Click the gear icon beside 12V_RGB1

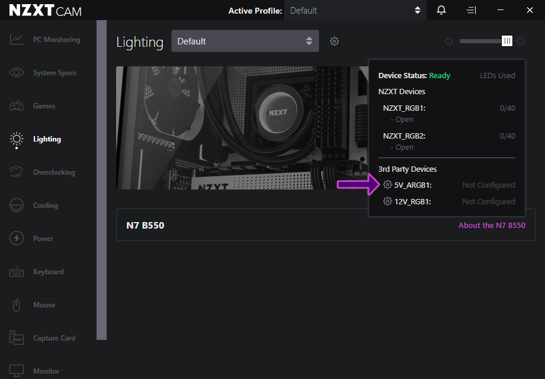(387, 201)
